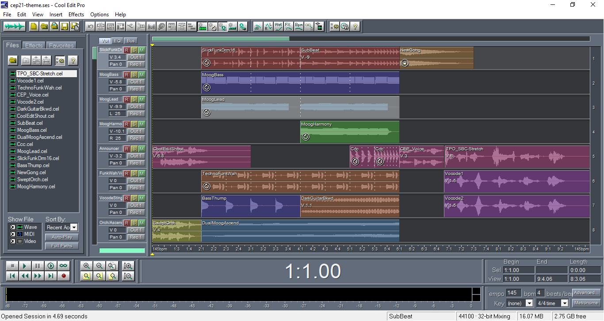Screen dimensions: 604x321
Task: Click the Metronome button
Action: 586,303
